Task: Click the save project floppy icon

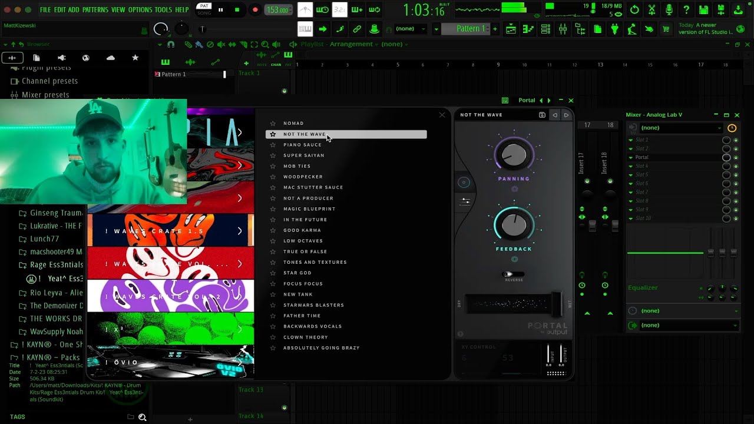Action: [703, 9]
